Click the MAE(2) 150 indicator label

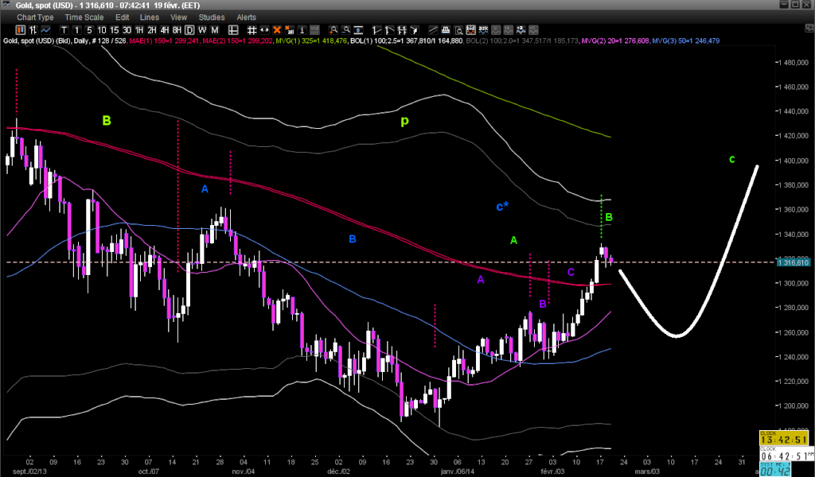click(x=238, y=41)
